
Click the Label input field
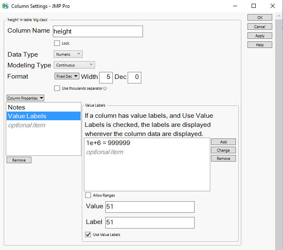[150, 223]
